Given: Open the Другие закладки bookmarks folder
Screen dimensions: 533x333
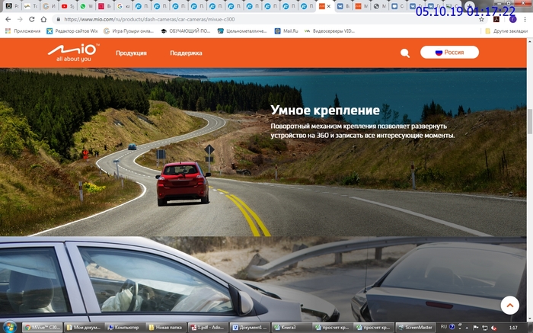Looking at the screenshot, I should (x=506, y=31).
